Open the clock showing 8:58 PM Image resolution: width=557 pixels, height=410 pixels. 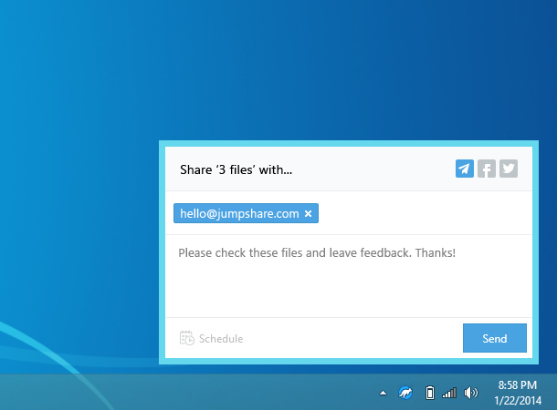(x=518, y=385)
